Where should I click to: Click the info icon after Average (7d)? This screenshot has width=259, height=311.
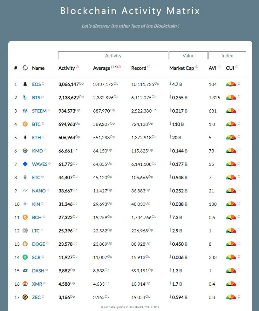[119, 67]
